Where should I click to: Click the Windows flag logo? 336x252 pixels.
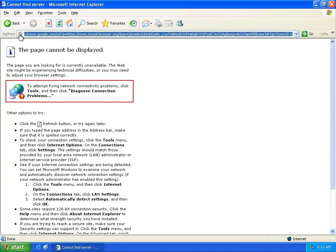[x=329, y=13]
